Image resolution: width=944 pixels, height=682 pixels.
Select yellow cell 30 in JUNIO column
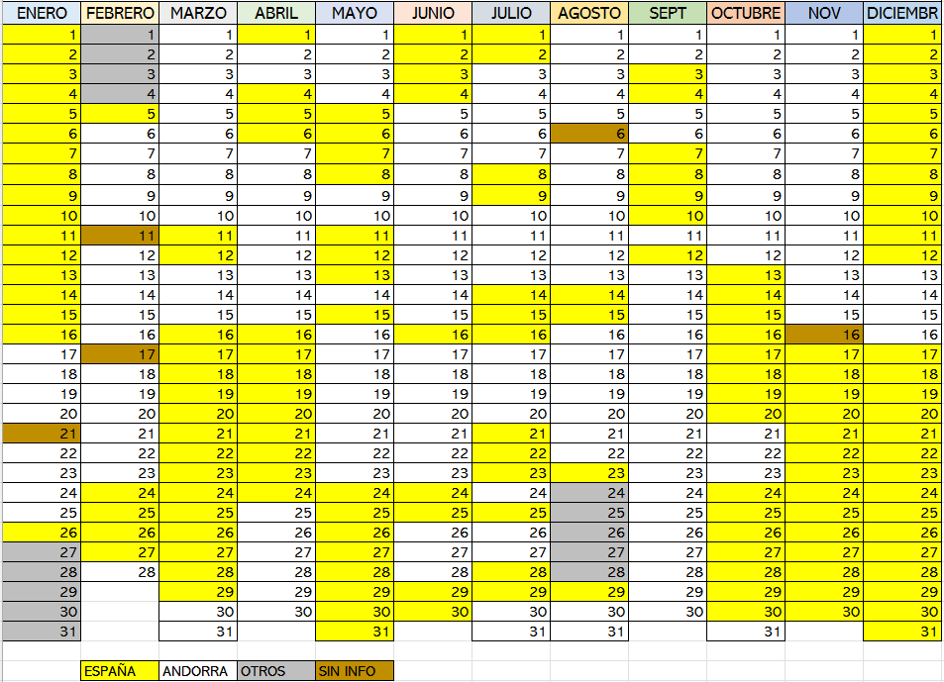pos(433,612)
